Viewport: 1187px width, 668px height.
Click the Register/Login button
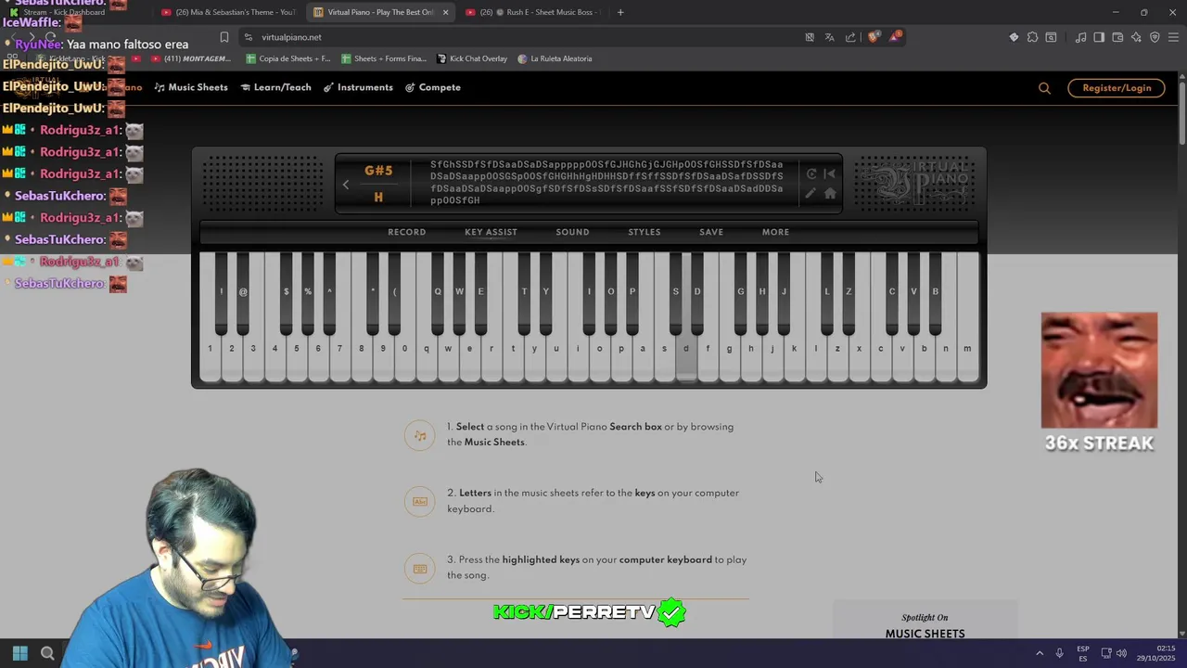[1117, 88]
